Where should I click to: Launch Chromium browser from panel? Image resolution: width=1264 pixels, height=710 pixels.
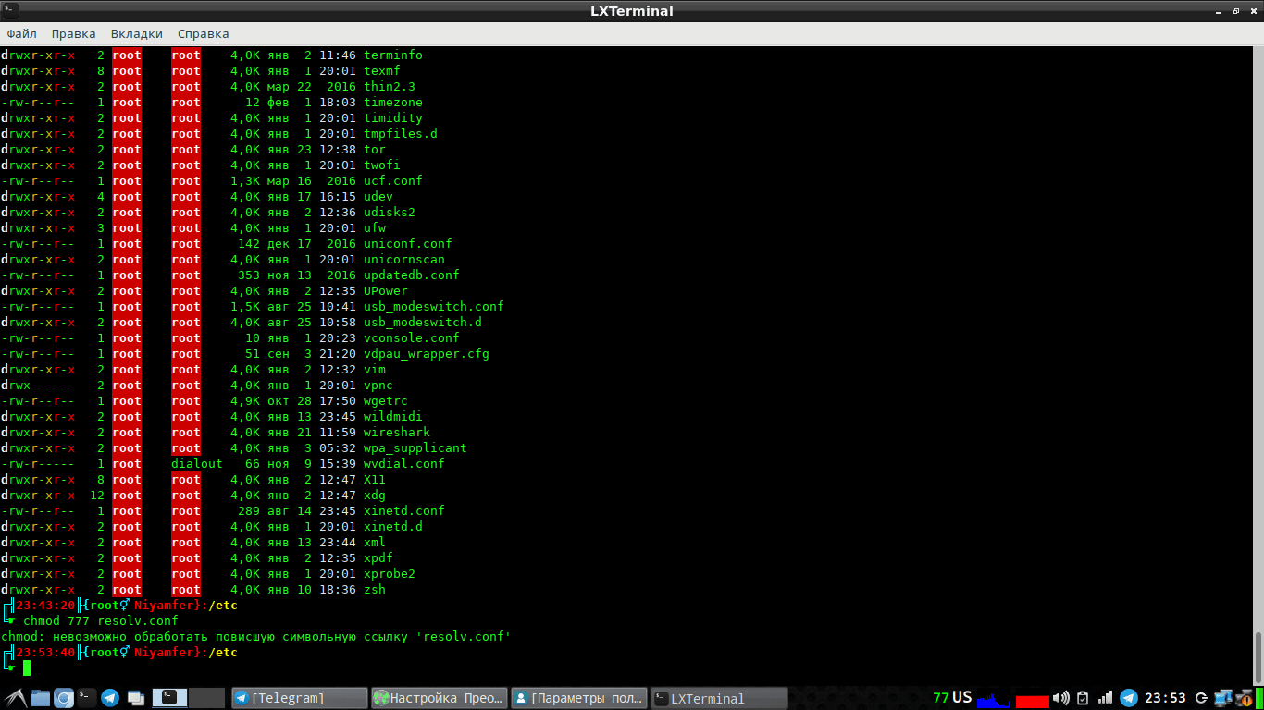[64, 698]
